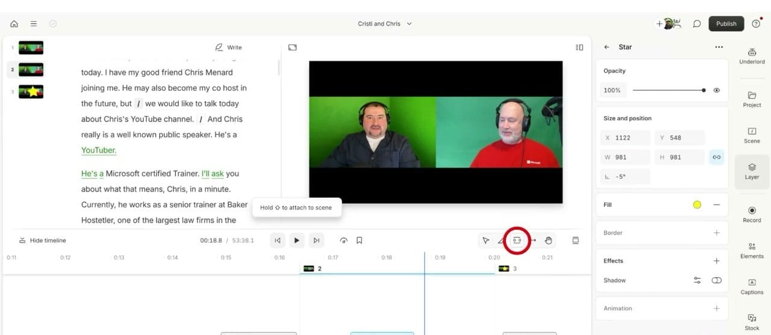Open the Underlord AI panel
The height and width of the screenshot is (335, 771).
[x=752, y=56]
